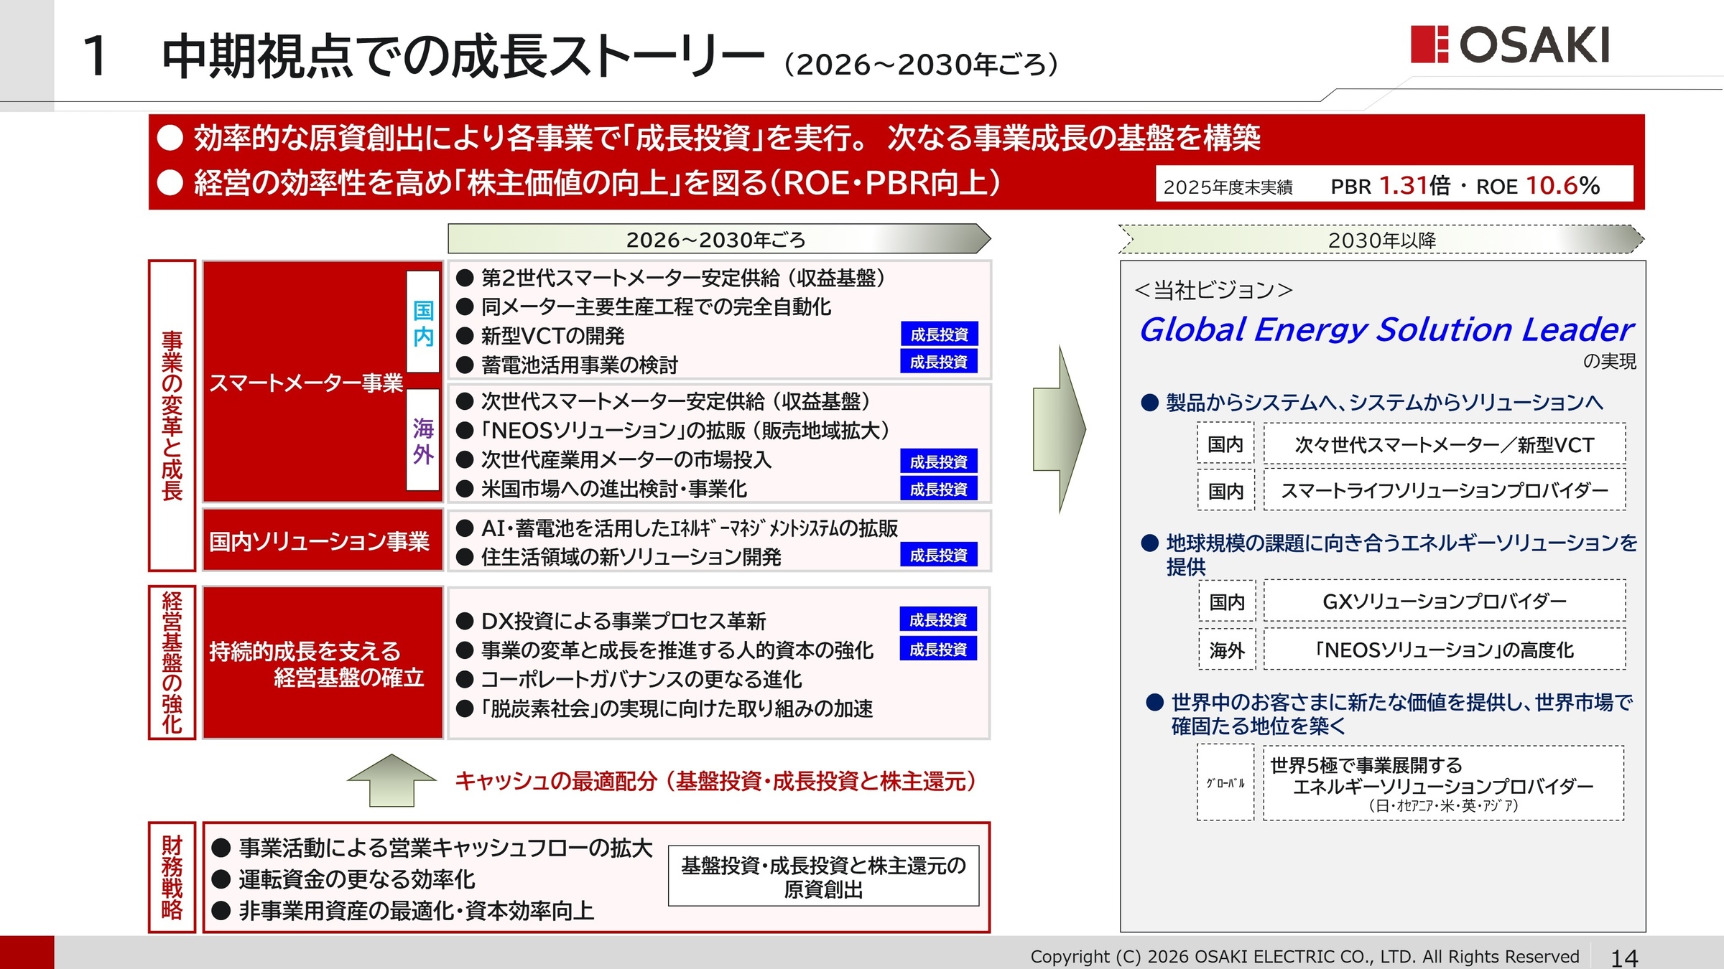The height and width of the screenshot is (969, 1724).
Task: Click the 事業の変革と成長 vertical label
Action: click(172, 416)
